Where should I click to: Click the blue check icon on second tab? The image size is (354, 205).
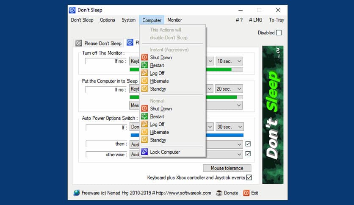pyautogui.click(x=130, y=42)
